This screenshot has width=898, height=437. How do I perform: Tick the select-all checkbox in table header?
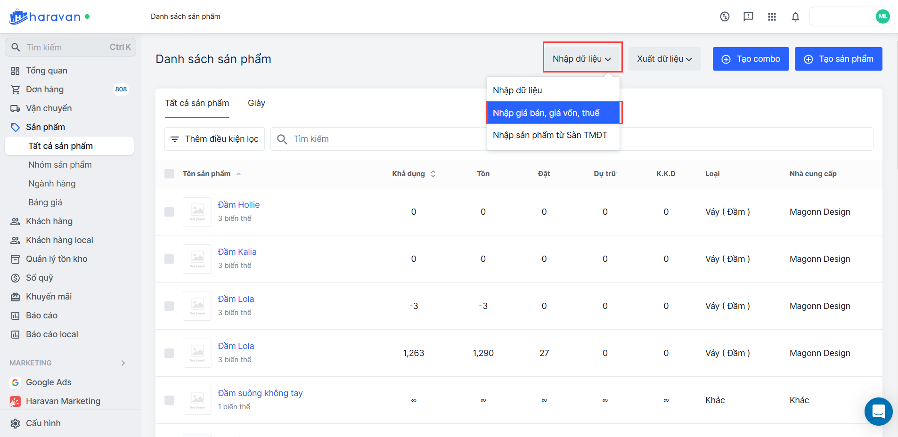(169, 174)
